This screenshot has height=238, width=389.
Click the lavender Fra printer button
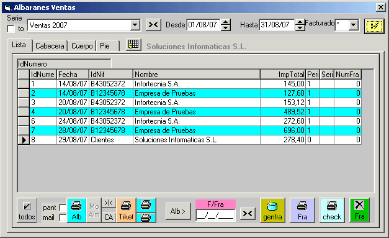tap(302, 210)
